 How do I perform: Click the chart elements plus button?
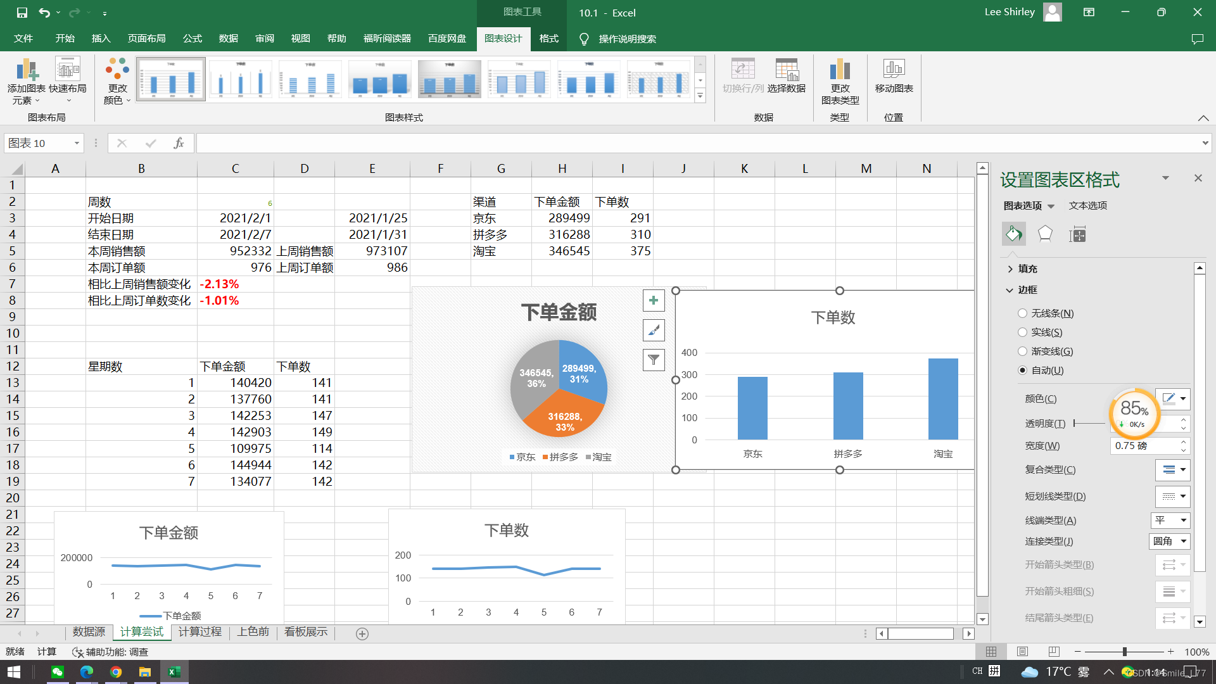pyautogui.click(x=654, y=301)
